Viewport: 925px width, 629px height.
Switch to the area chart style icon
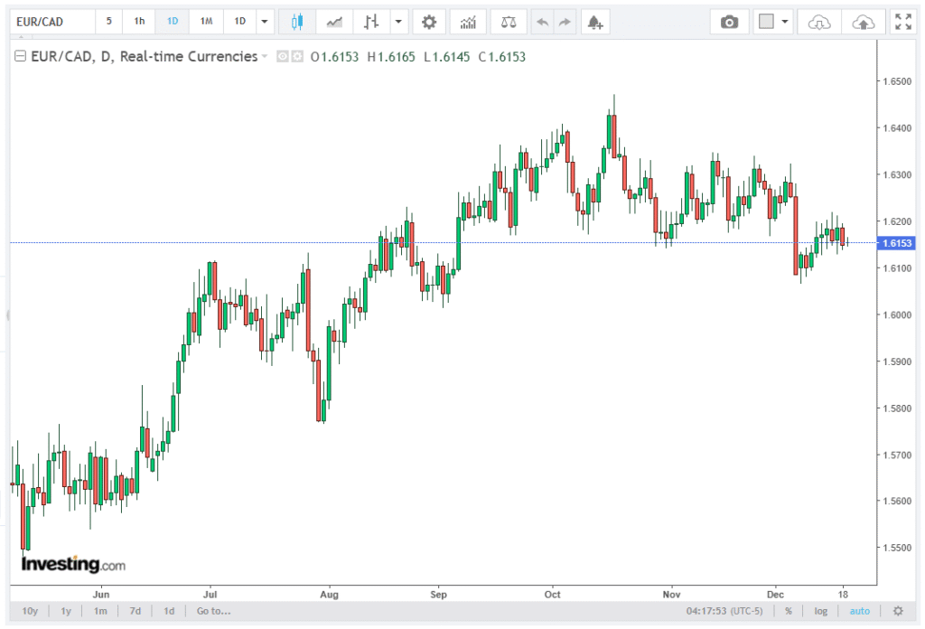coord(334,22)
